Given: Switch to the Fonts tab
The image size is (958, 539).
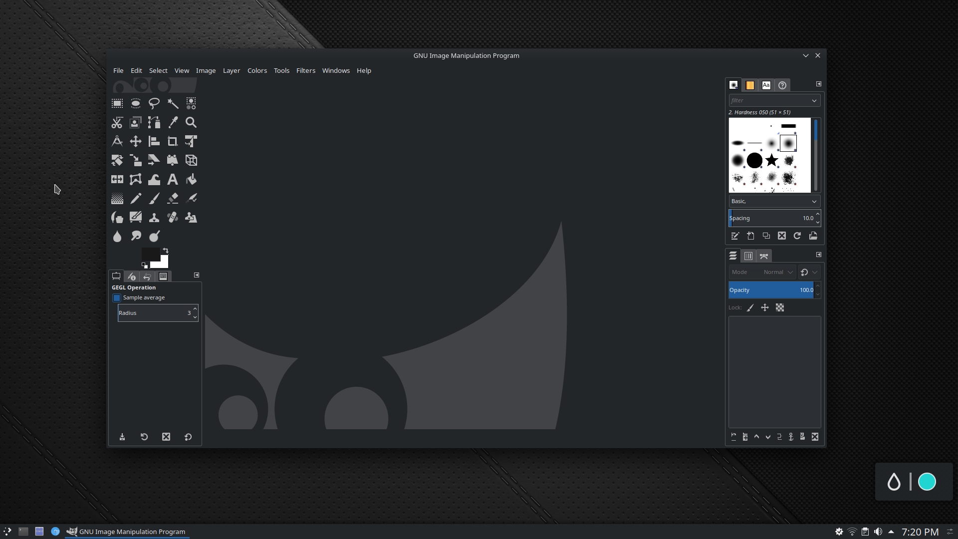Looking at the screenshot, I should (x=766, y=85).
